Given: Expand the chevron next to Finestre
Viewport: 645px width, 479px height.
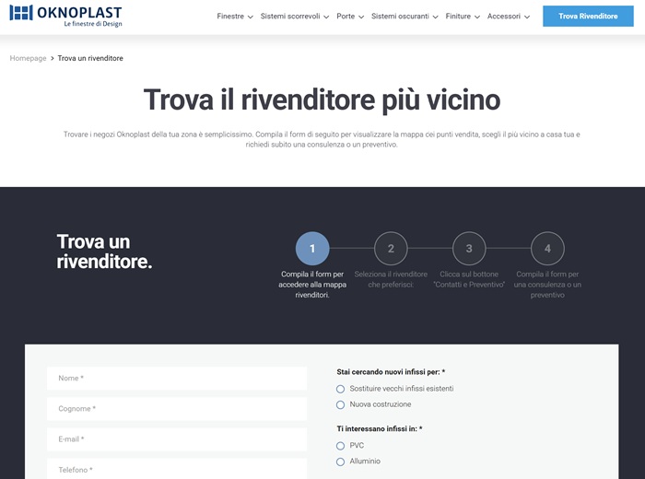Looking at the screenshot, I should (x=250, y=17).
